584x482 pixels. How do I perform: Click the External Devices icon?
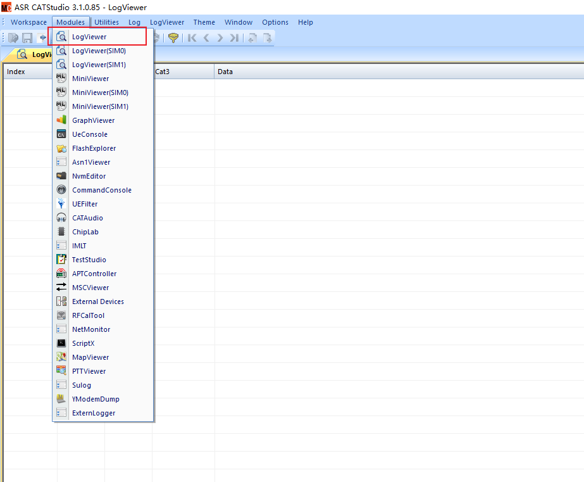tap(61, 301)
